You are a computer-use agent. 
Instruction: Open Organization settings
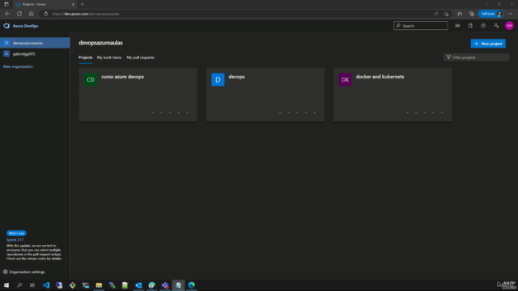23,272
